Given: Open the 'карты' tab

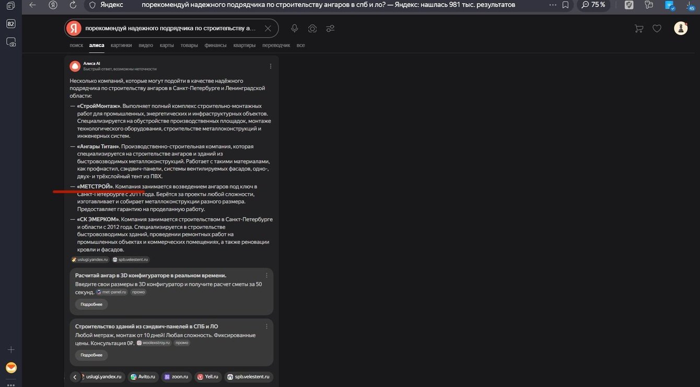Looking at the screenshot, I should (167, 45).
